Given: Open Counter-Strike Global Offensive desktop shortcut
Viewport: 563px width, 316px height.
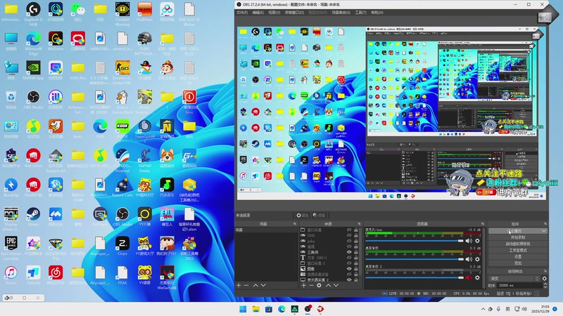Looking at the screenshot, I should click(x=122, y=73).
